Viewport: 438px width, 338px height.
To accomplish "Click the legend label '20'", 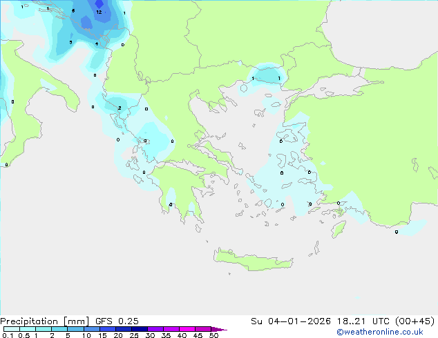I will (x=118, y=335).
